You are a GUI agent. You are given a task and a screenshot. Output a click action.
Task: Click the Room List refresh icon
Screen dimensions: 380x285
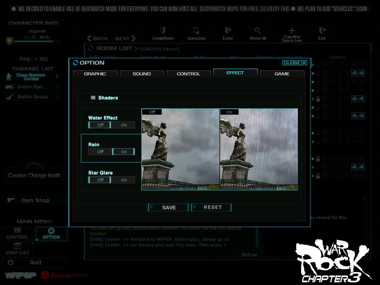(91, 49)
